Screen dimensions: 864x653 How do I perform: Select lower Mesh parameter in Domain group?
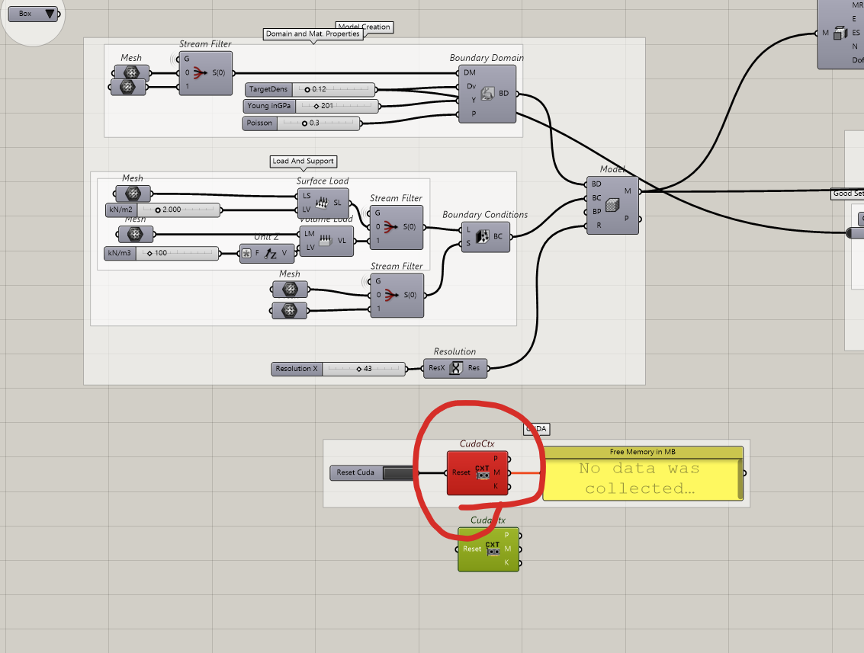coord(128,87)
